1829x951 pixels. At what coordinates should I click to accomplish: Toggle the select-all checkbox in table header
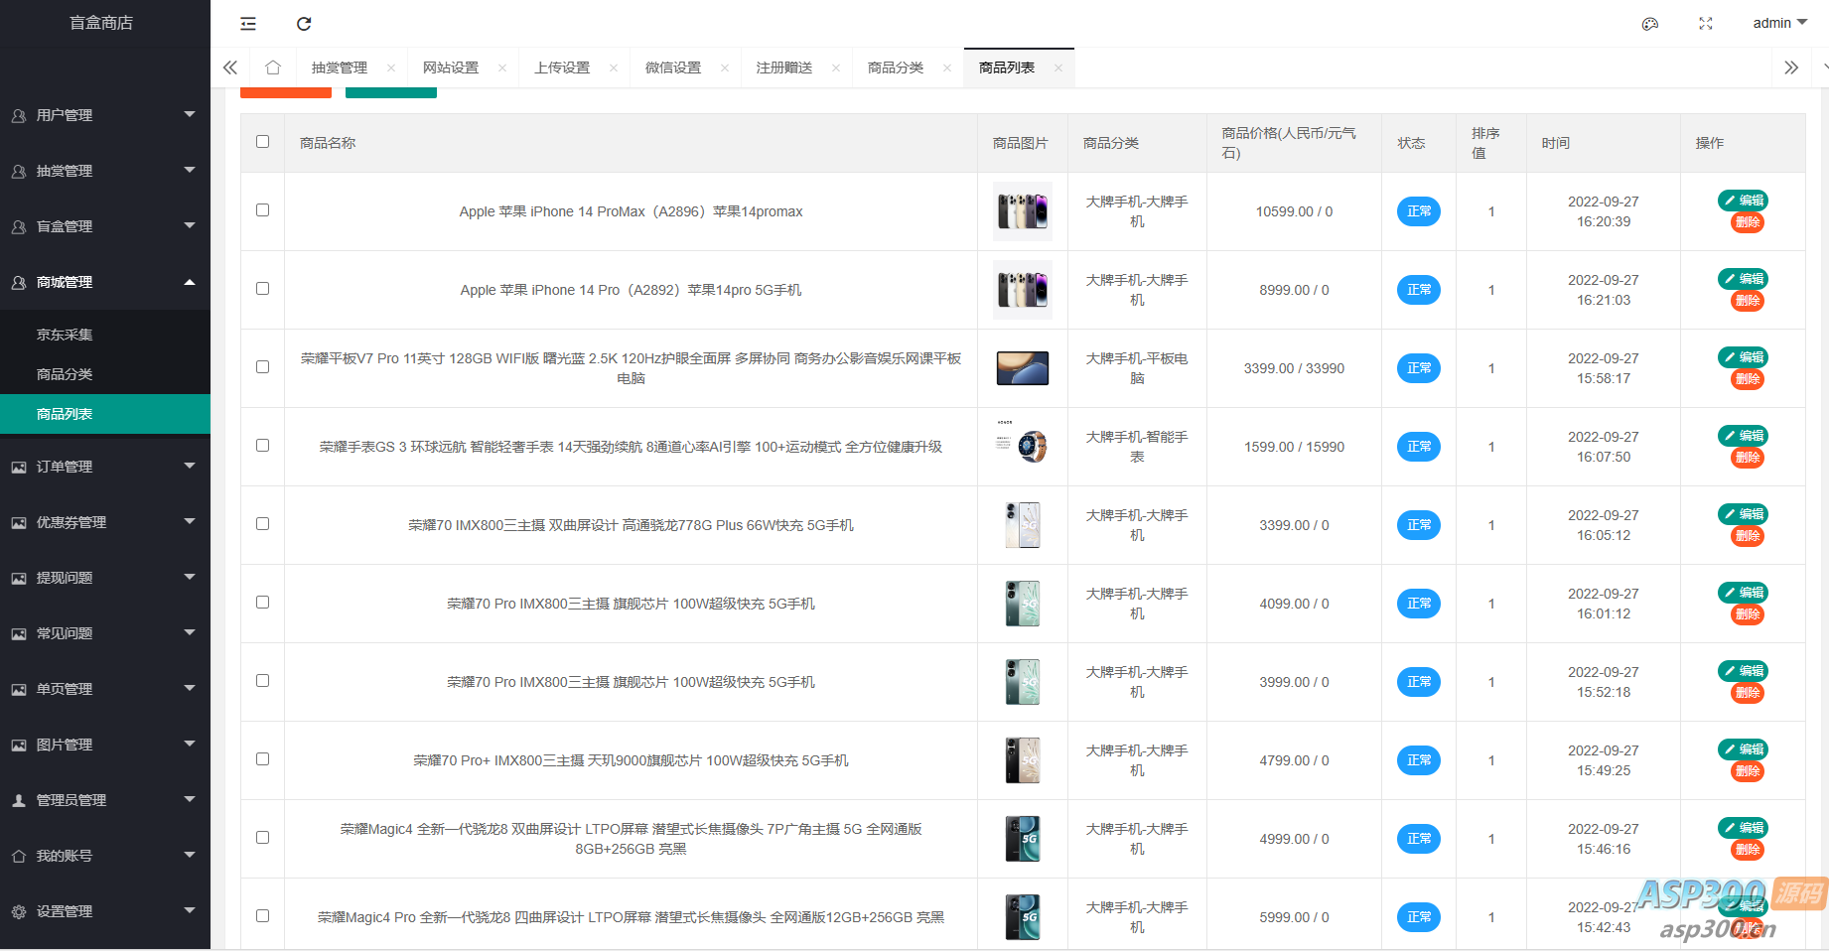click(263, 142)
